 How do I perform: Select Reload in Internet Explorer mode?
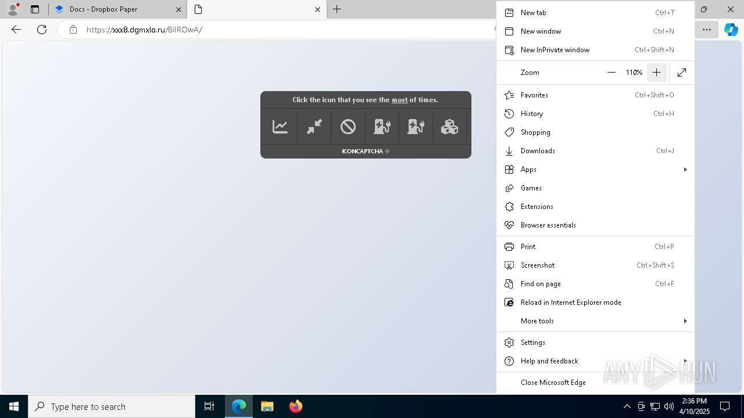596,302
